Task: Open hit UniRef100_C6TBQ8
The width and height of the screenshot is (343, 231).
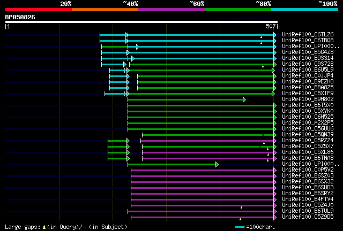Action: click(308, 40)
